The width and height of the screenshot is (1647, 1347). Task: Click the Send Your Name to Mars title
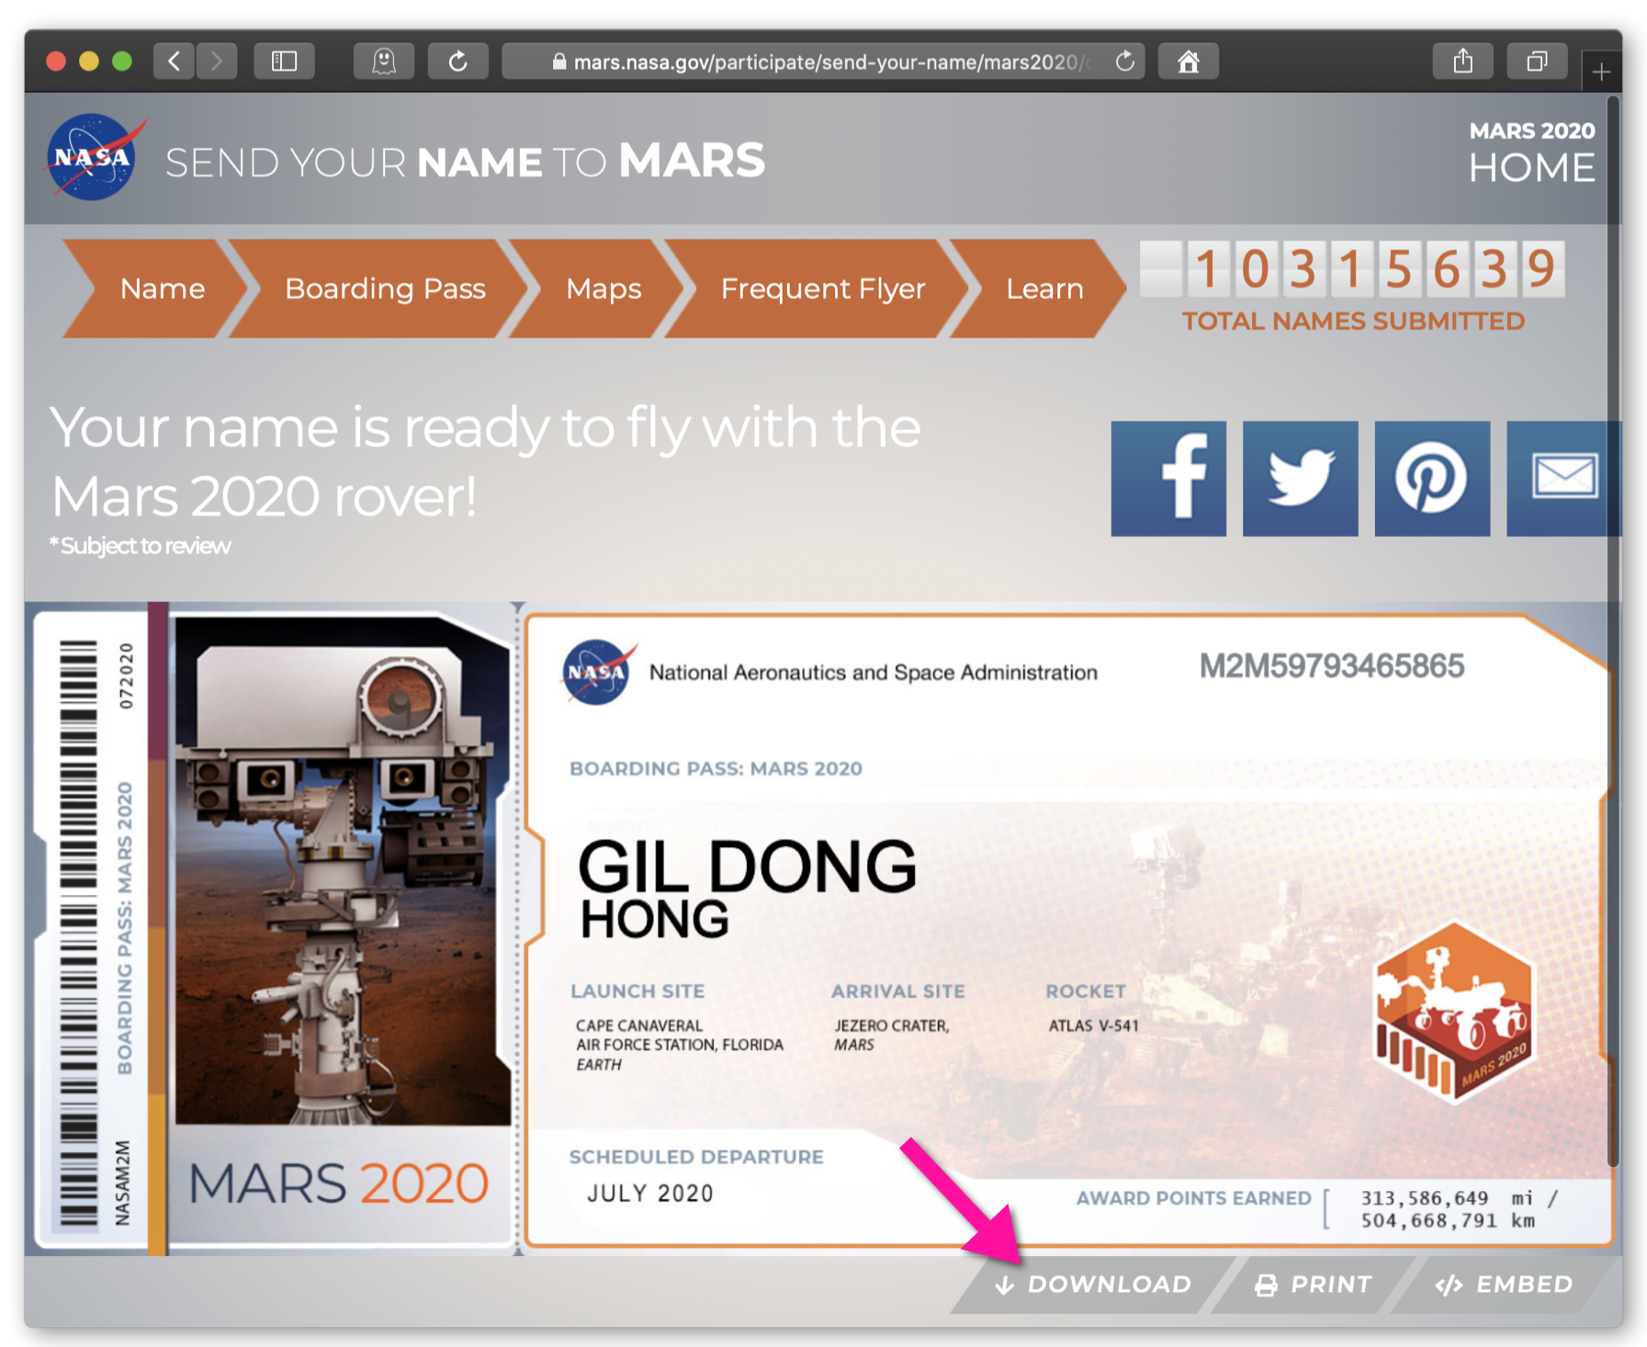tap(465, 161)
